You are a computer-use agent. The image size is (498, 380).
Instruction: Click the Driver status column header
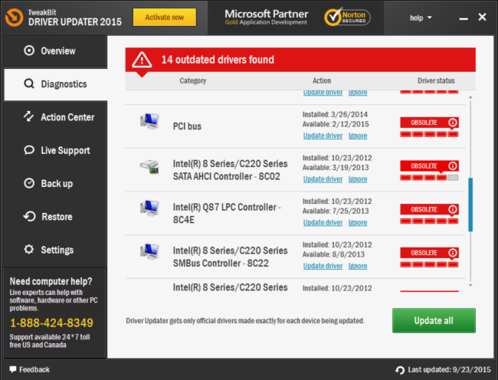(436, 80)
